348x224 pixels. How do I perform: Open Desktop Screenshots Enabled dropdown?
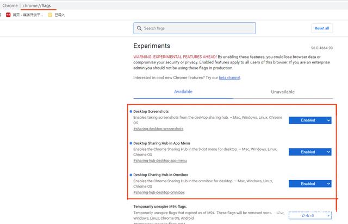(x=310, y=120)
